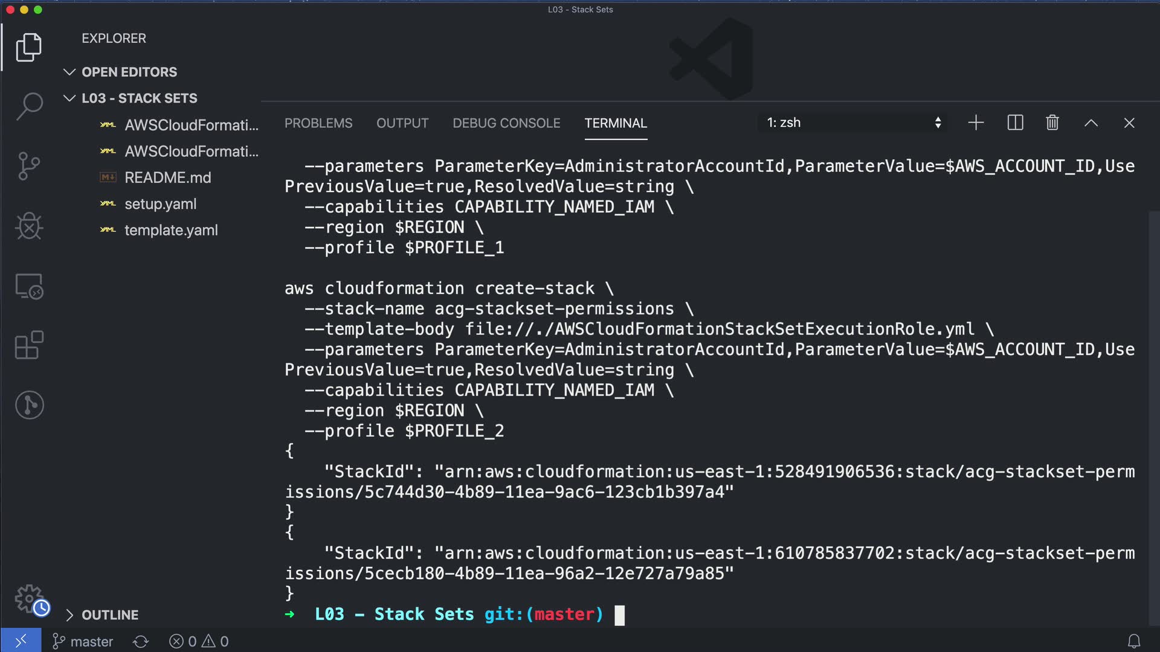Viewport: 1160px width, 652px height.
Task: Click the master branch in status bar
Action: [83, 641]
